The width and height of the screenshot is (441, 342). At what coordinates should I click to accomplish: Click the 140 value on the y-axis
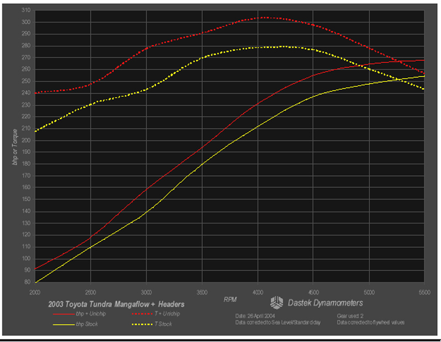[x=26, y=211]
